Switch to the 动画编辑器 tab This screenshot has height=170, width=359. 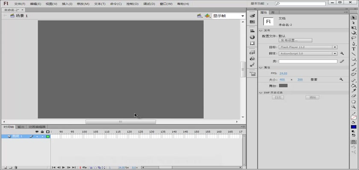37,127
